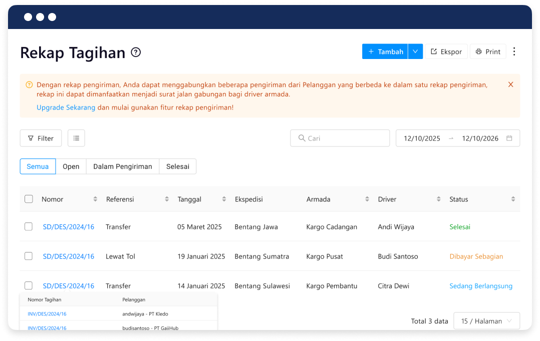Open the three-dot more options menu
This screenshot has height=341, width=540.
514,51
